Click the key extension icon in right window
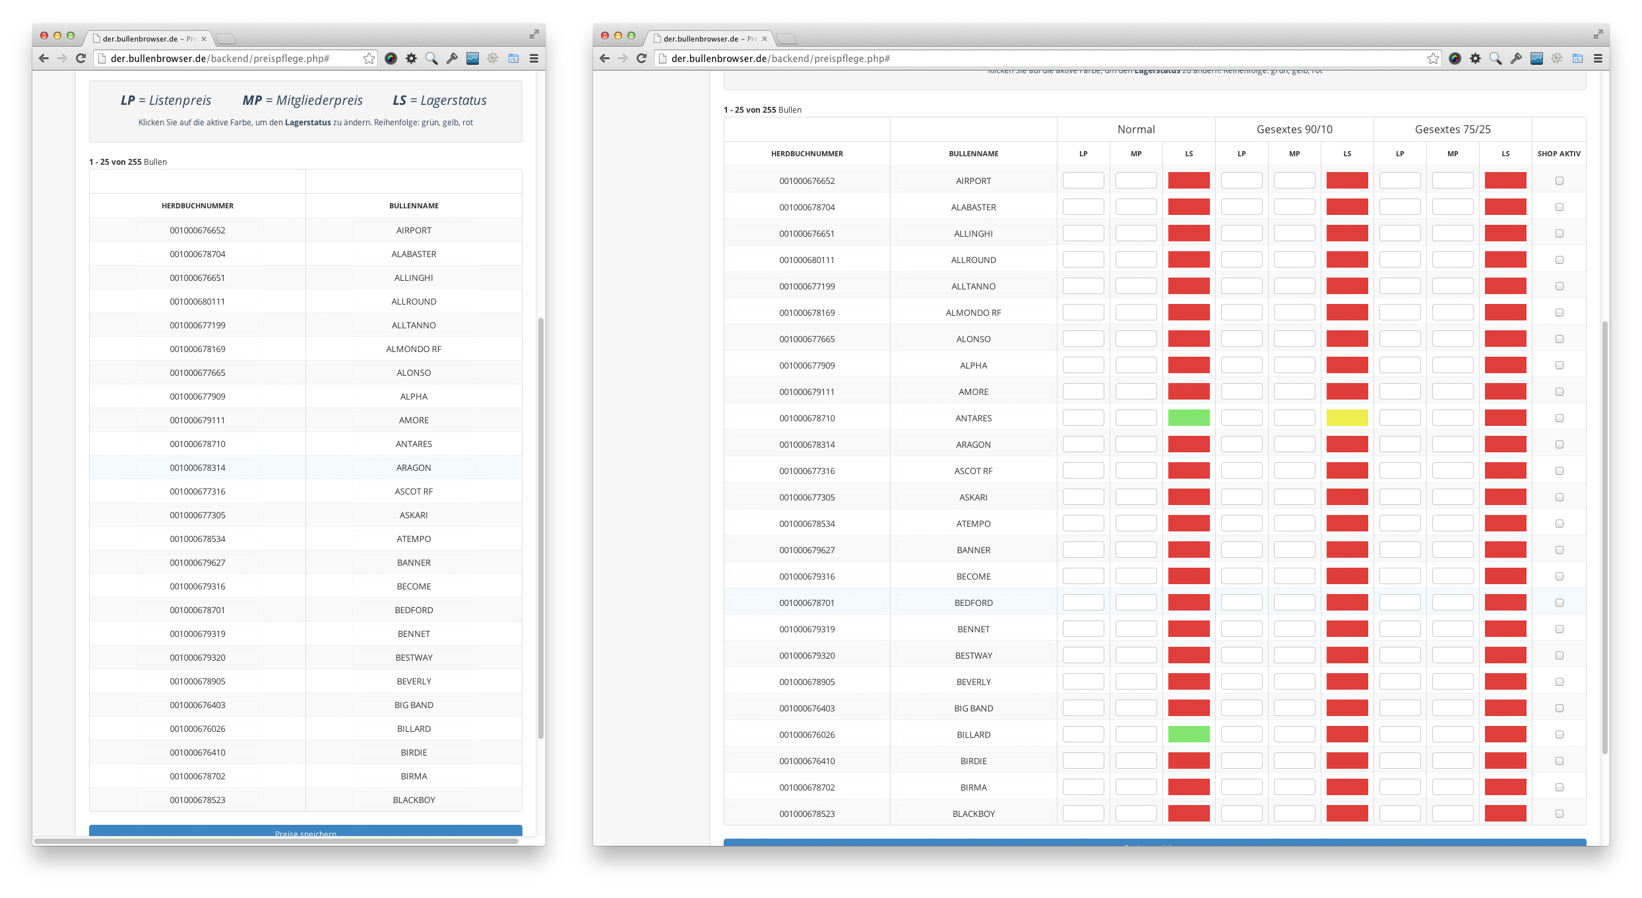 coord(1516,59)
